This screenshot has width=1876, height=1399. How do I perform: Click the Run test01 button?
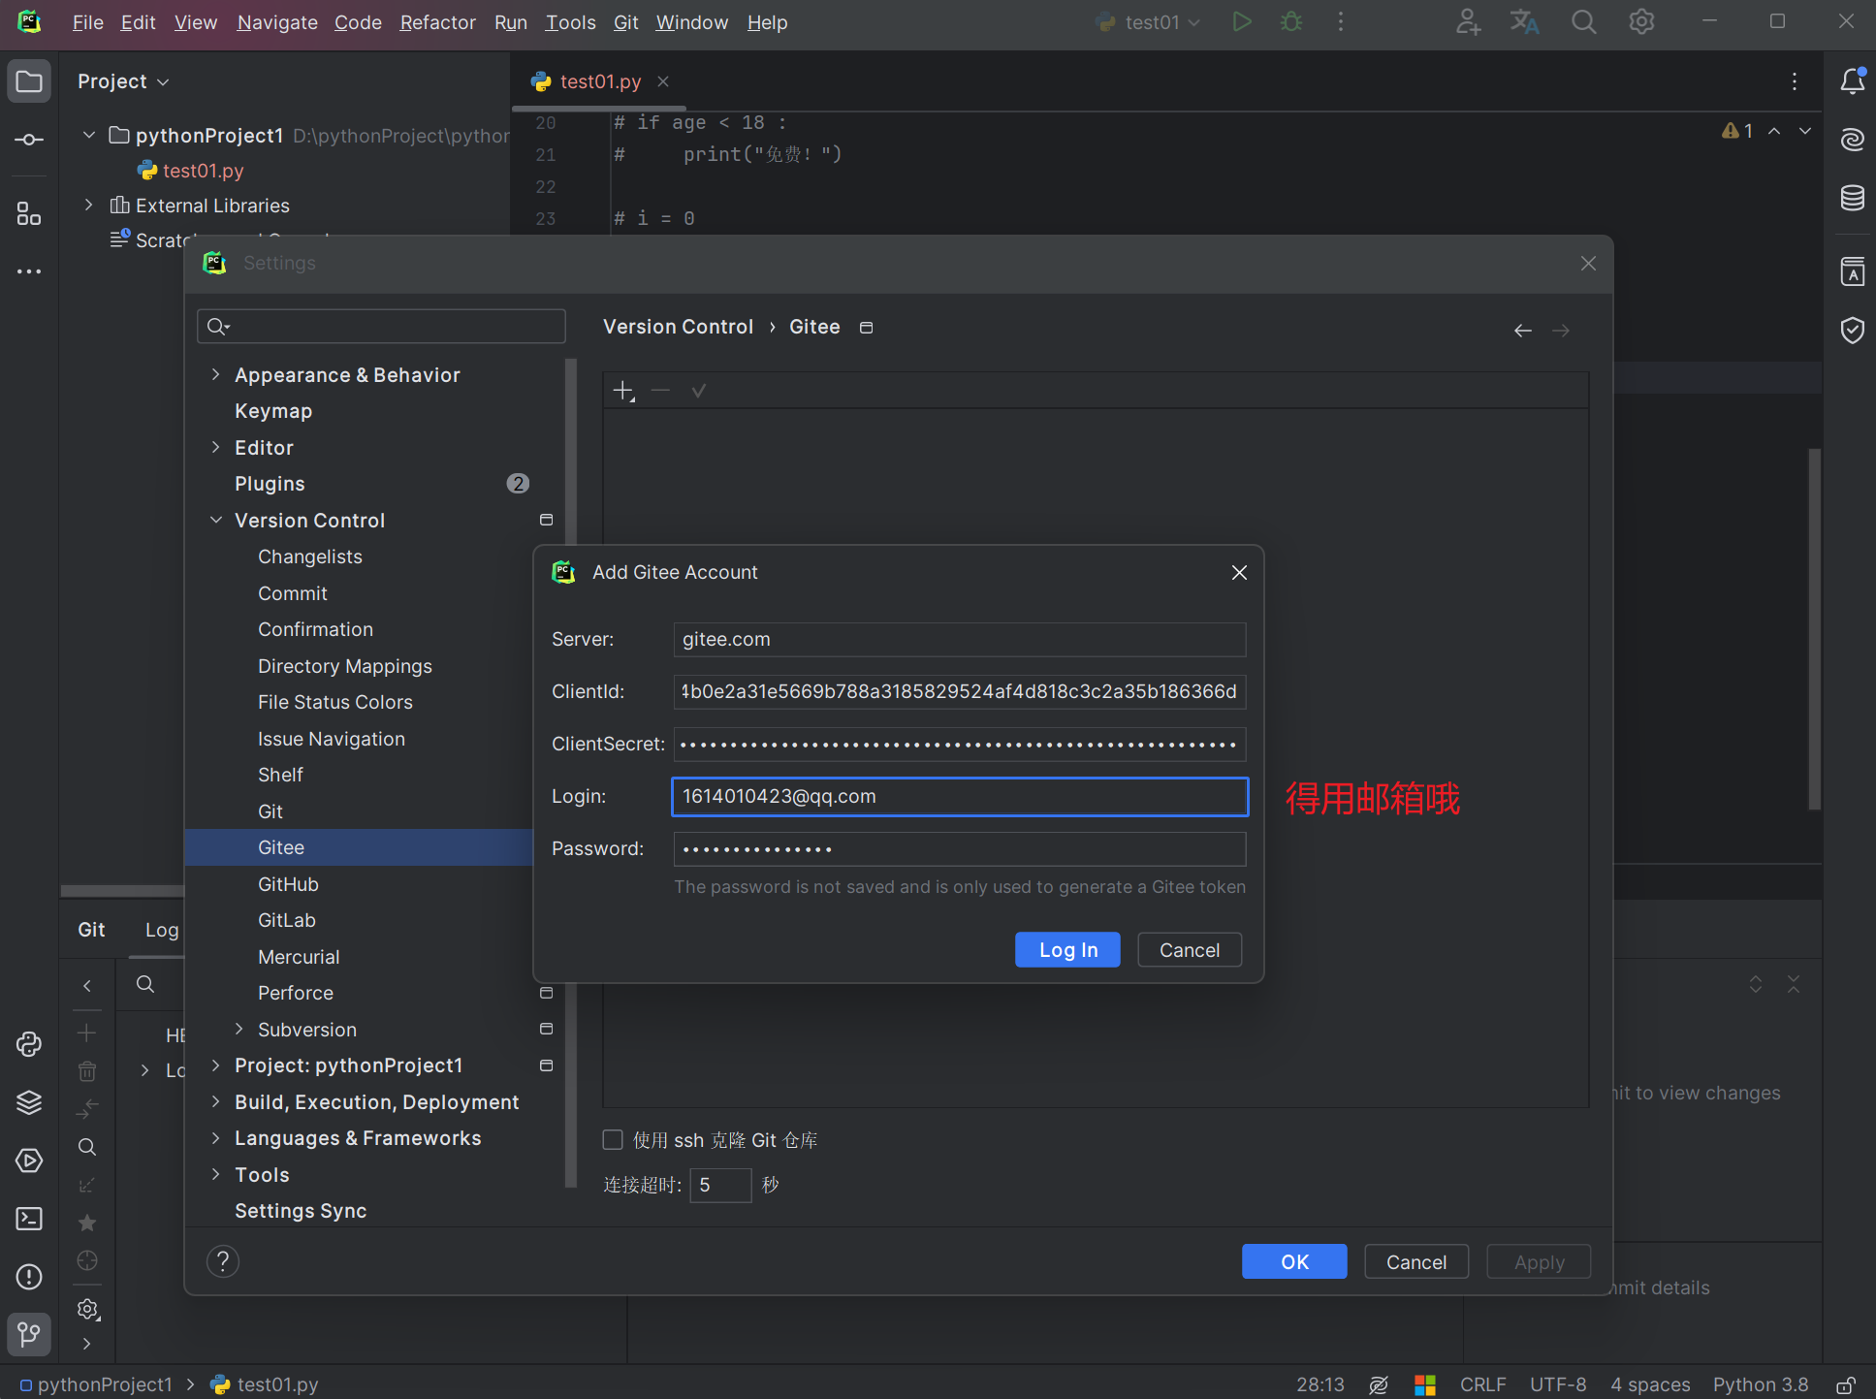[x=1241, y=21]
